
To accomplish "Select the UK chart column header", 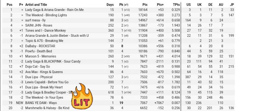I will coord(199,5).
